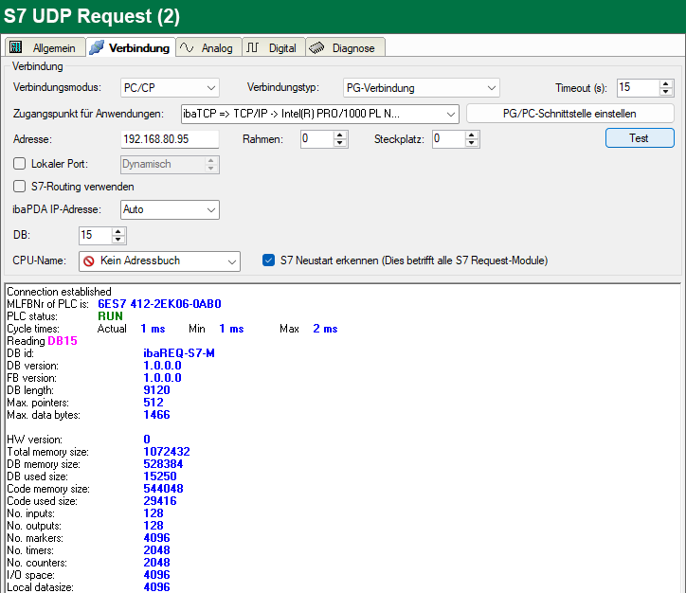
Task: Increase Timeout value with up arrow
Action: [x=666, y=83]
